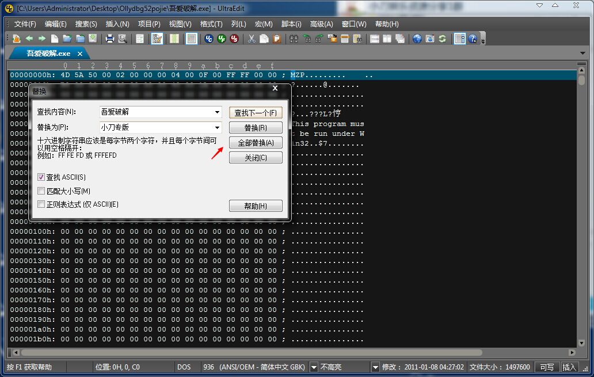The width and height of the screenshot is (594, 377).
Task: Click the 替换(R) button
Action: 256,128
